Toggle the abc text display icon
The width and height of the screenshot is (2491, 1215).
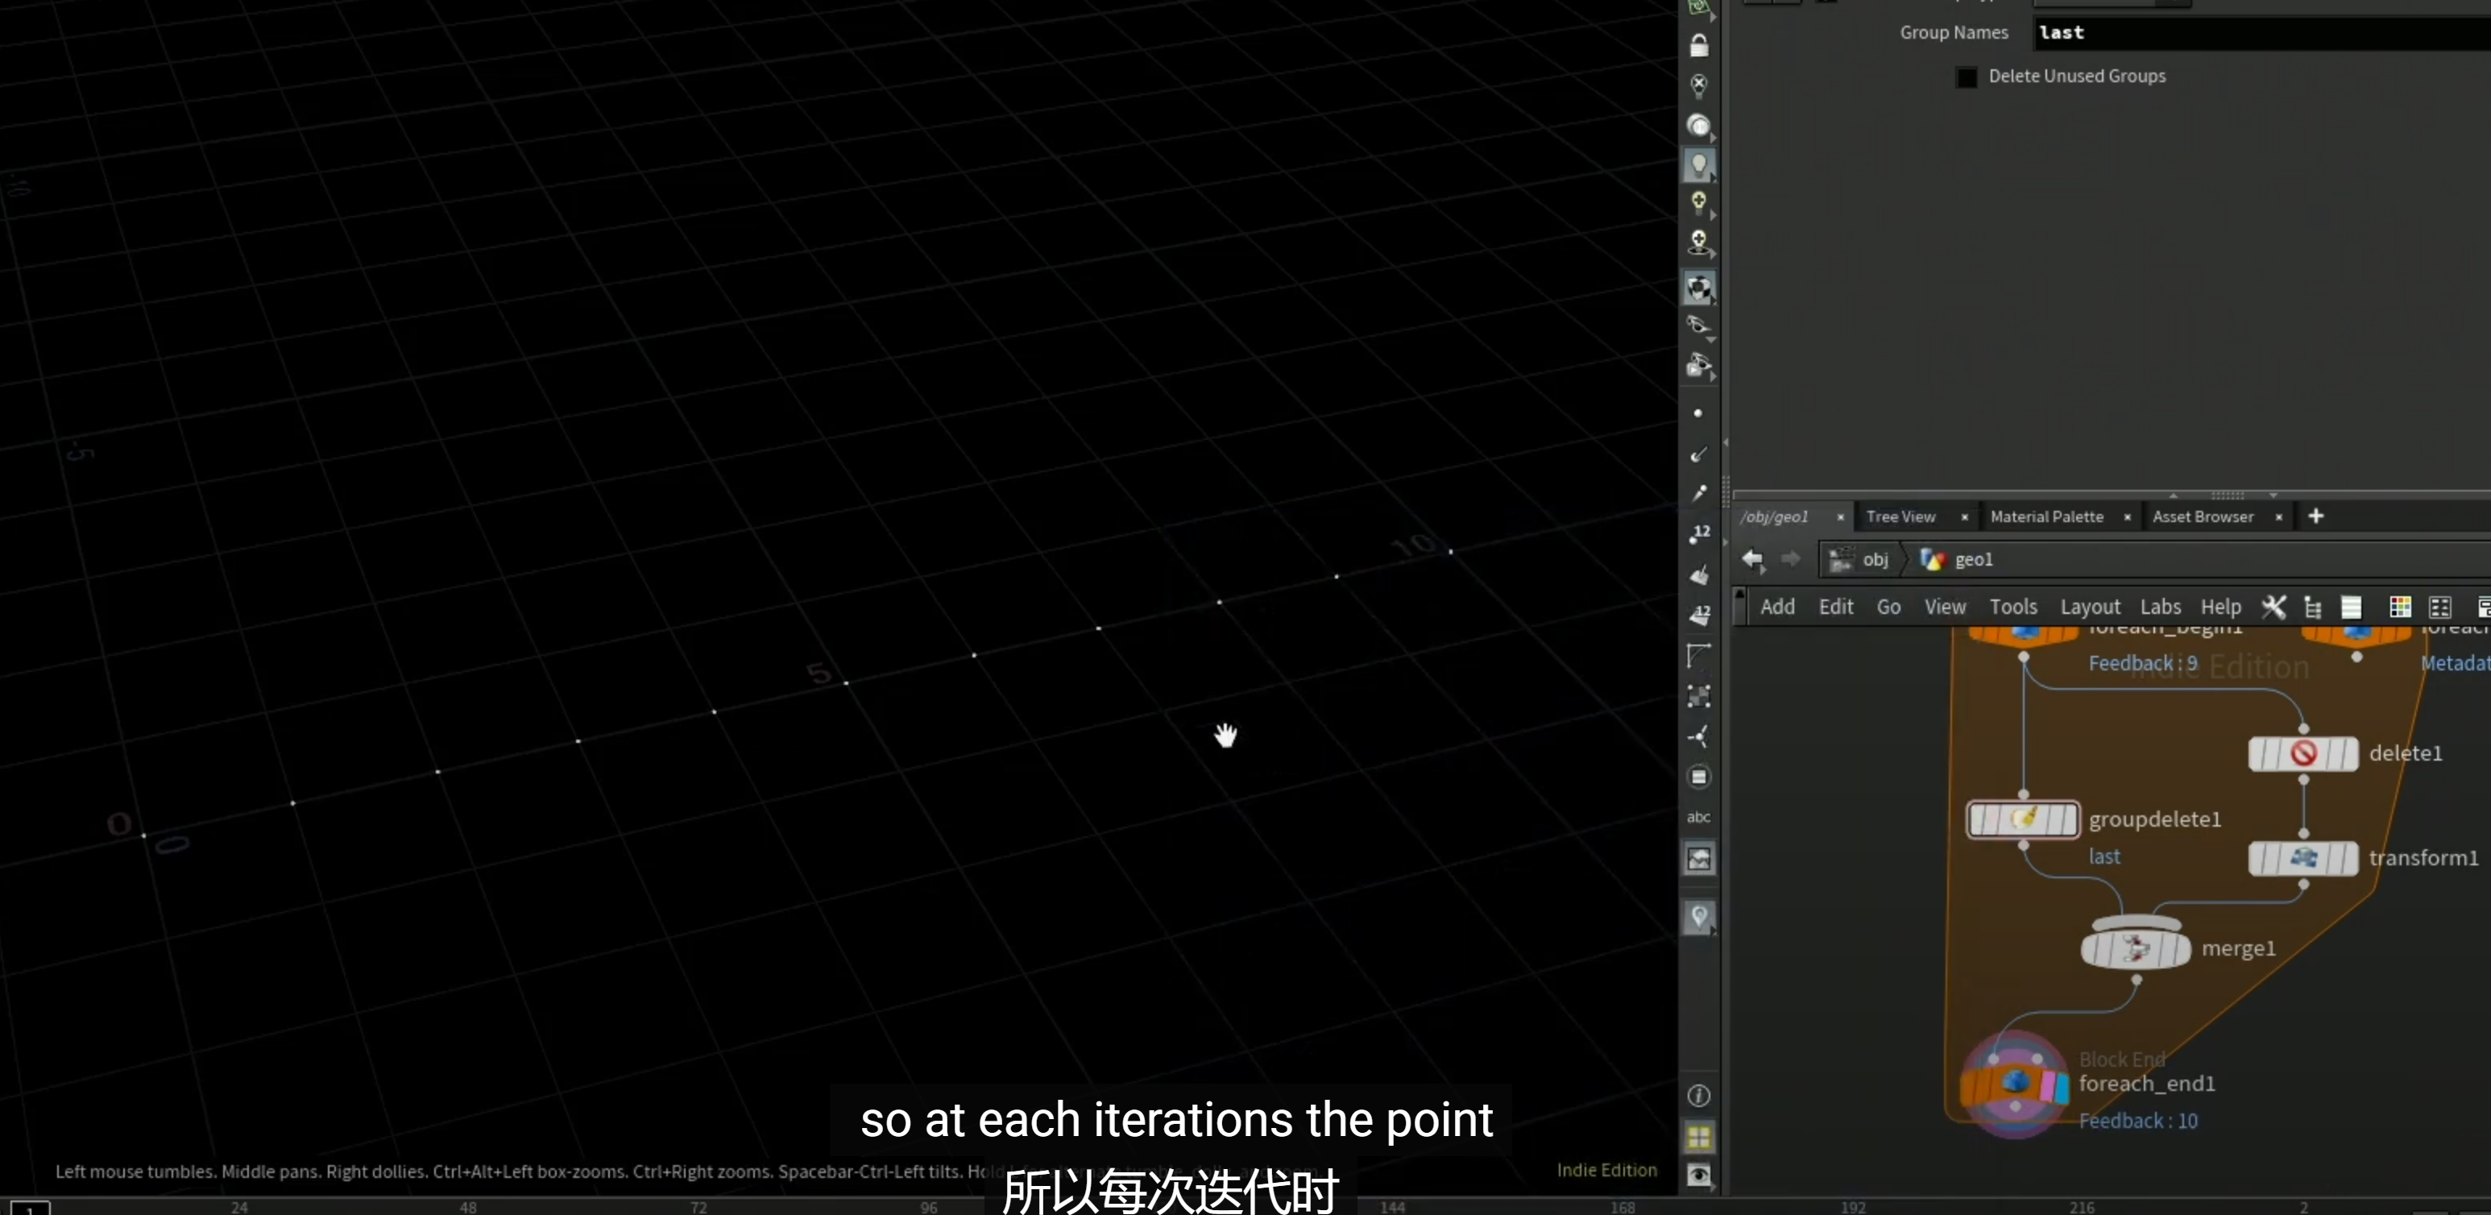[1699, 818]
